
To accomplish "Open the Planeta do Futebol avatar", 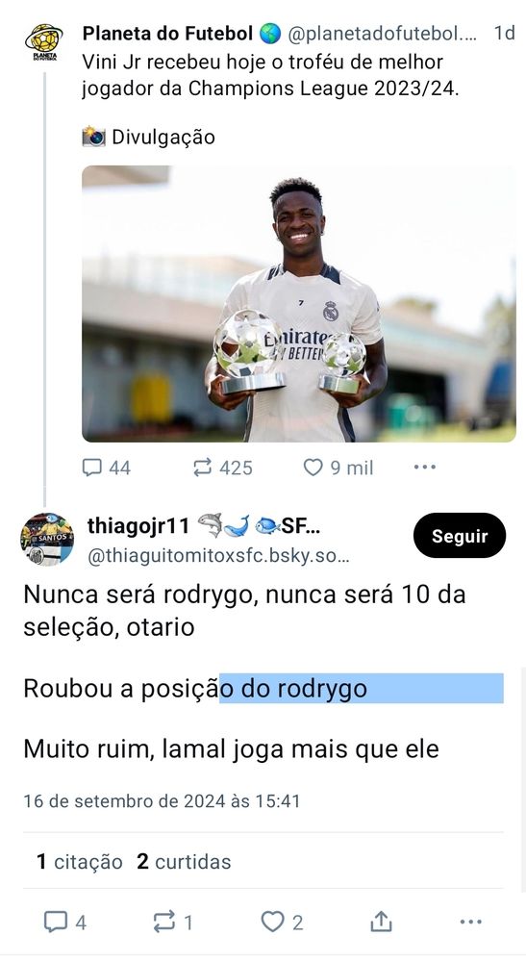I will (43, 41).
